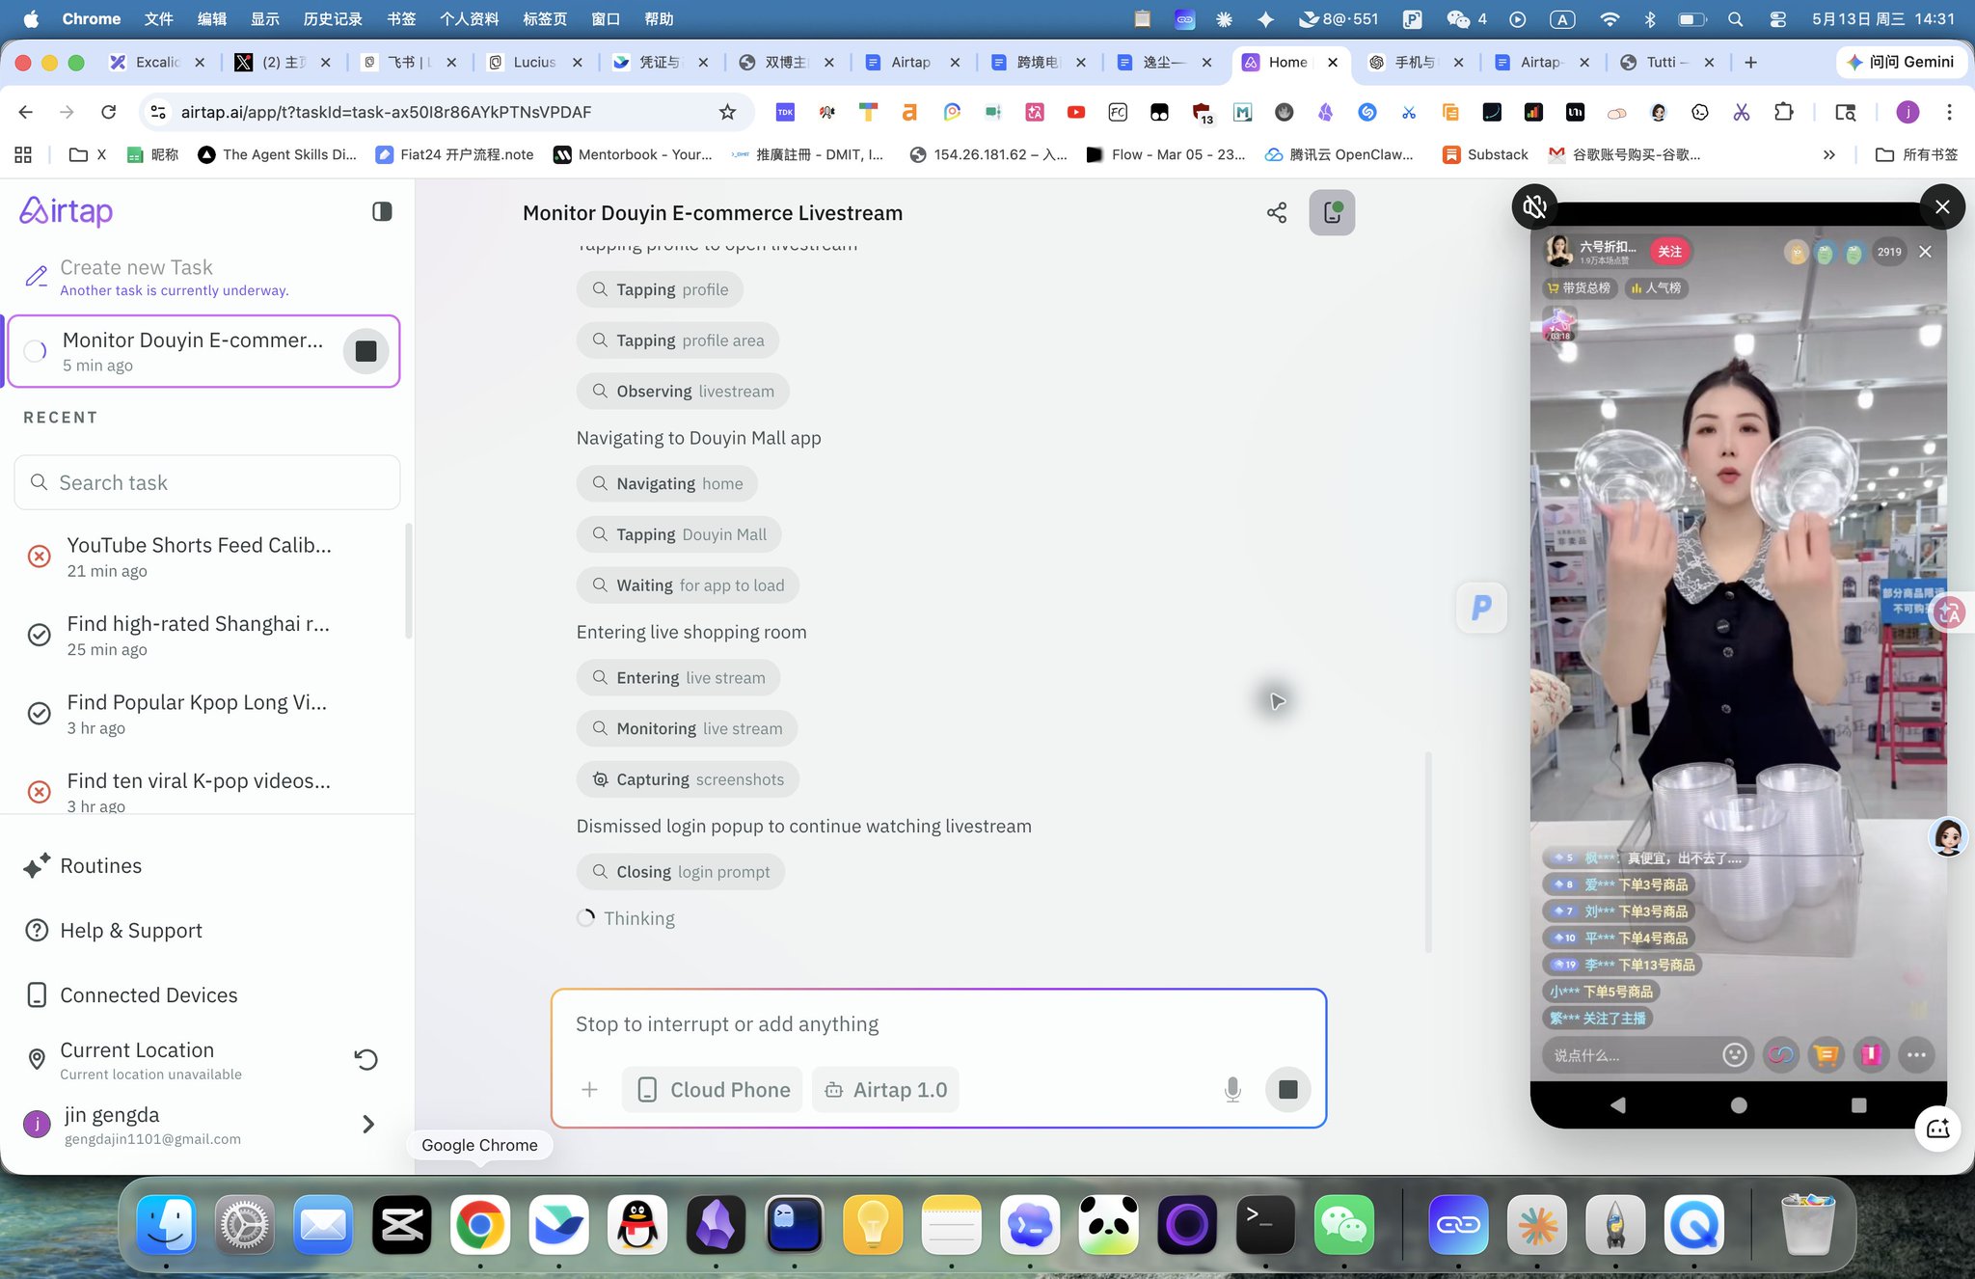Expand the Navigating home step
The image size is (1975, 1279).
(667, 484)
